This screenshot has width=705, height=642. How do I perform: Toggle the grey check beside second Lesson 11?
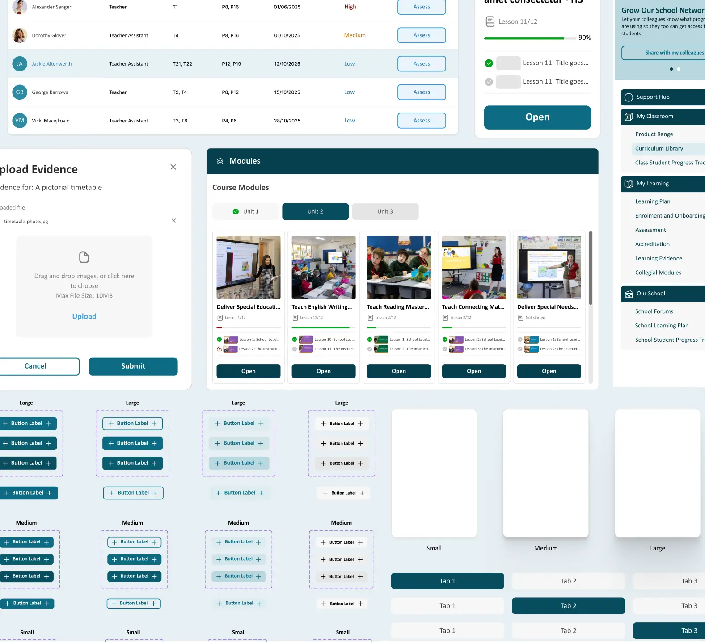pyautogui.click(x=489, y=82)
